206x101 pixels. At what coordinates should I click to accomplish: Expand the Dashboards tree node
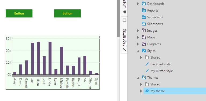138,4
